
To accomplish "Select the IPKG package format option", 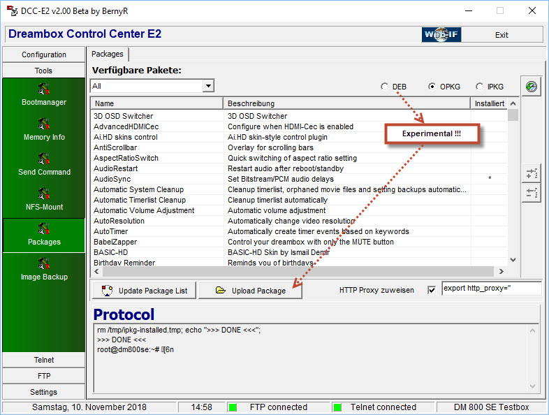I will (x=479, y=87).
